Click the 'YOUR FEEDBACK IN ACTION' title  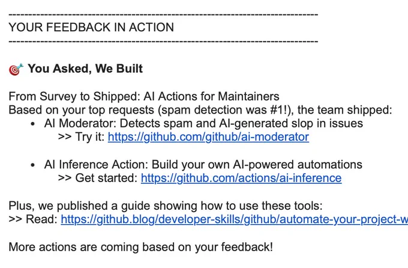91,28
